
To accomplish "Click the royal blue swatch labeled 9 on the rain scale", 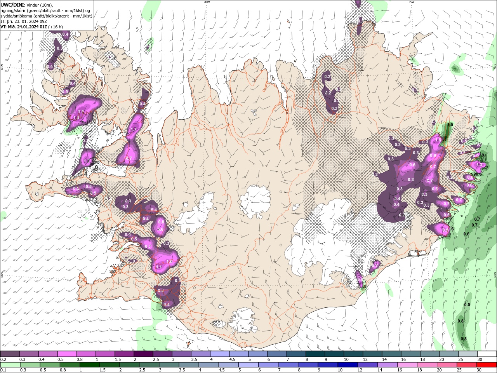I will tap(328, 365).
